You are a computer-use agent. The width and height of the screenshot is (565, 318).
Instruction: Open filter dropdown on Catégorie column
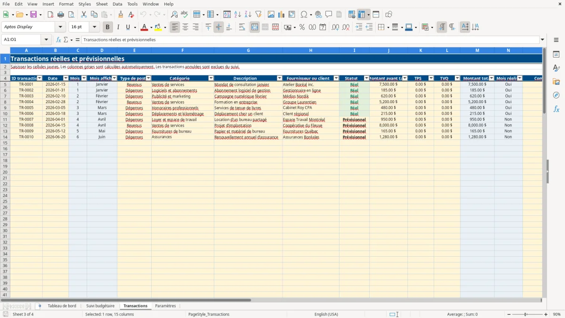(211, 78)
